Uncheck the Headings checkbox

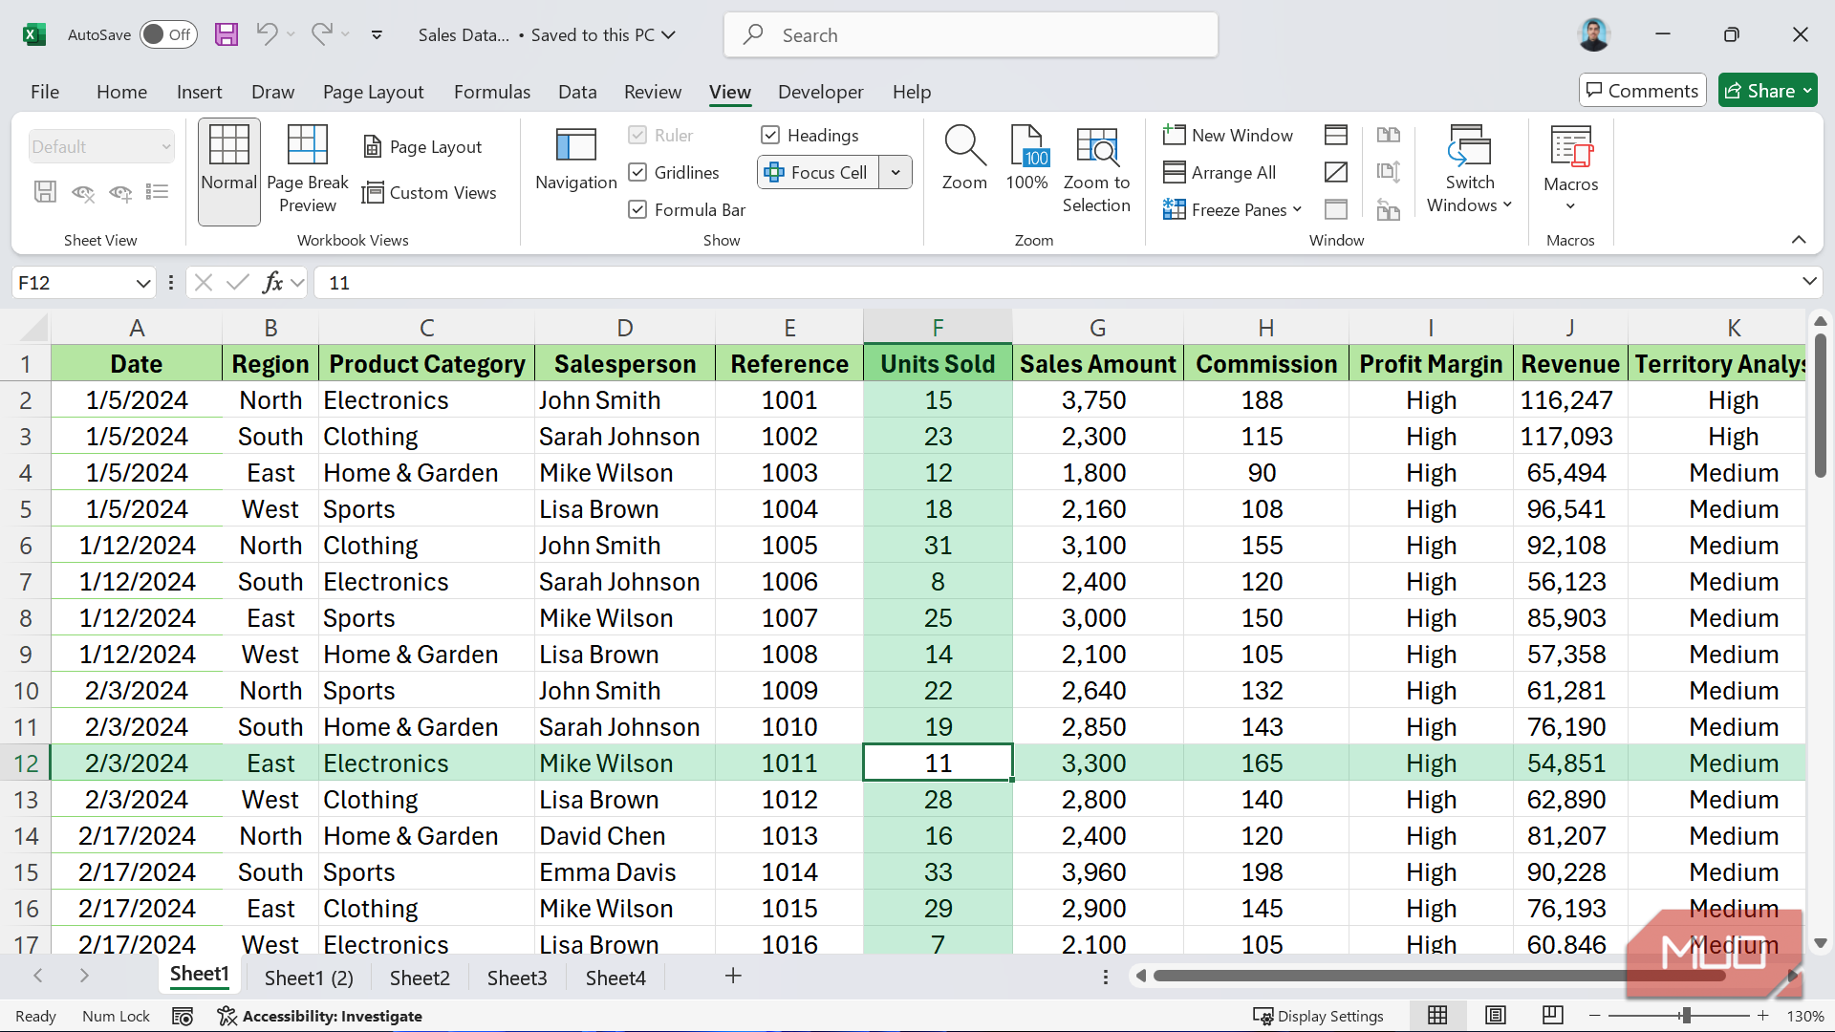point(770,136)
